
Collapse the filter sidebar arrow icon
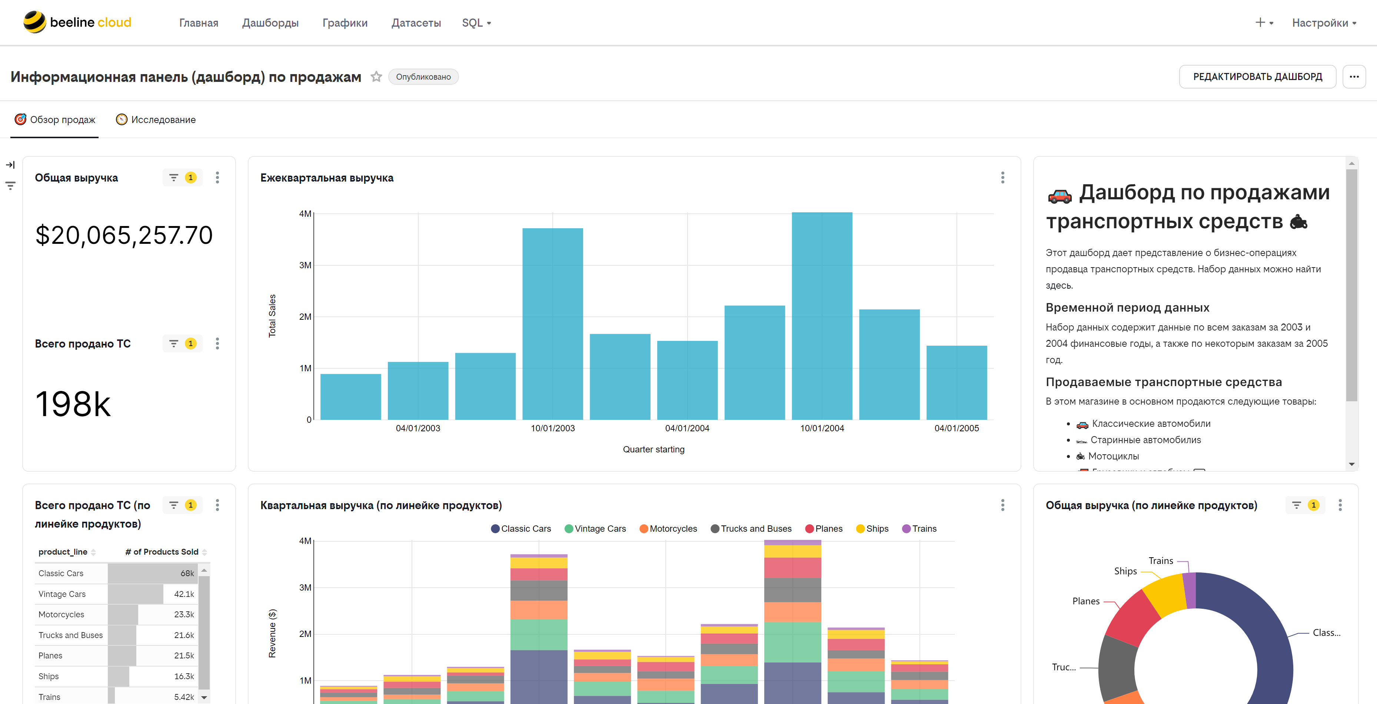[10, 165]
